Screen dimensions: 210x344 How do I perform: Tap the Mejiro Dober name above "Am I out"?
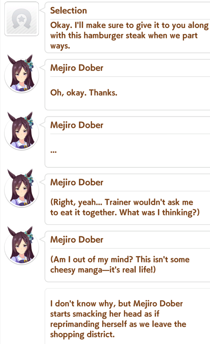pyautogui.click(x=77, y=240)
